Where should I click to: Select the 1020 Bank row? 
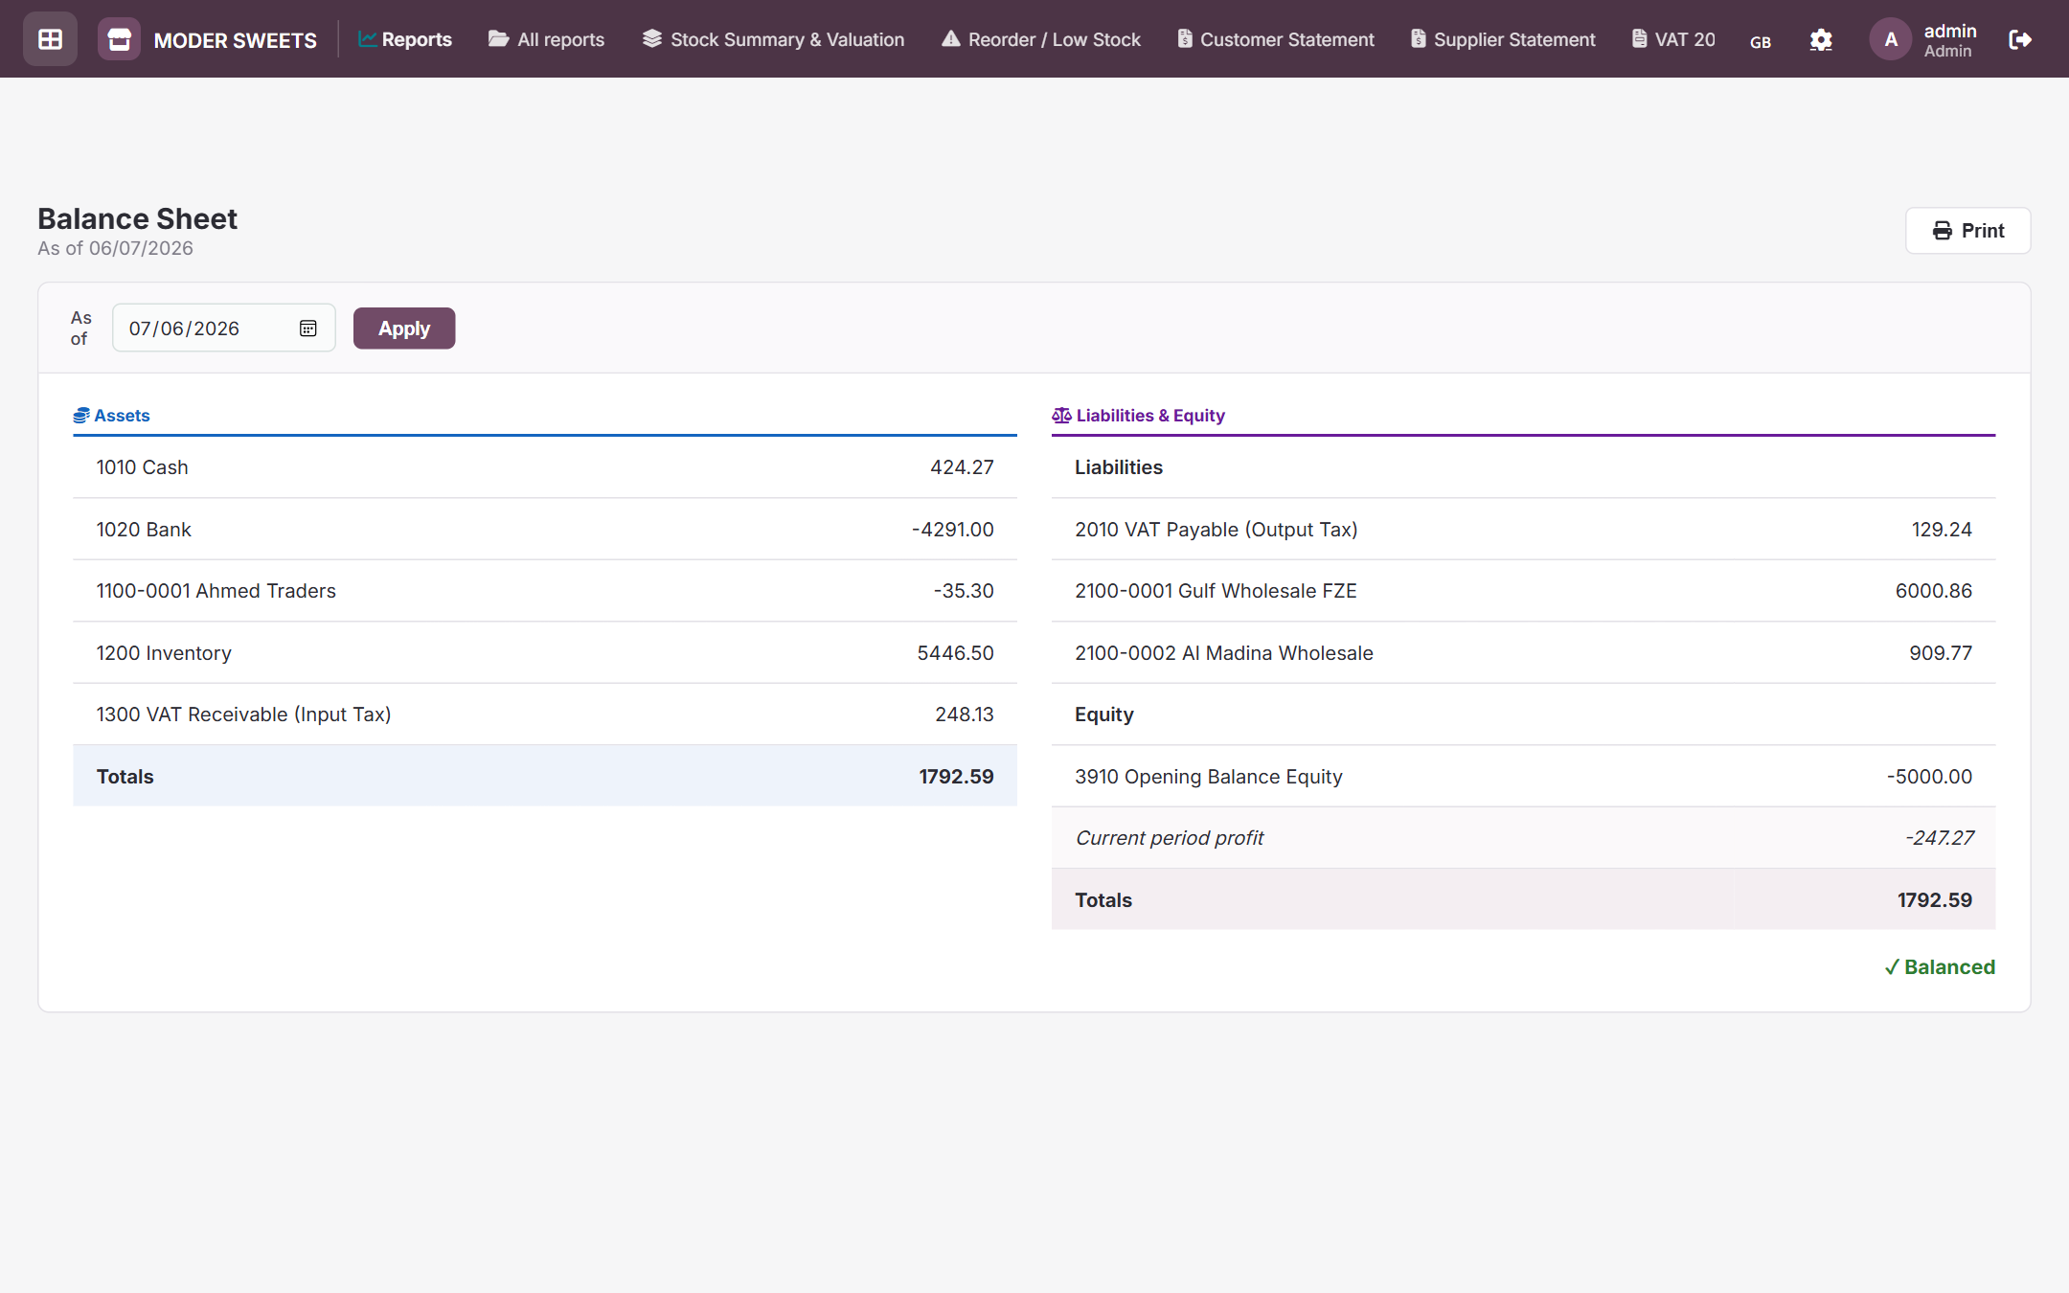(545, 530)
